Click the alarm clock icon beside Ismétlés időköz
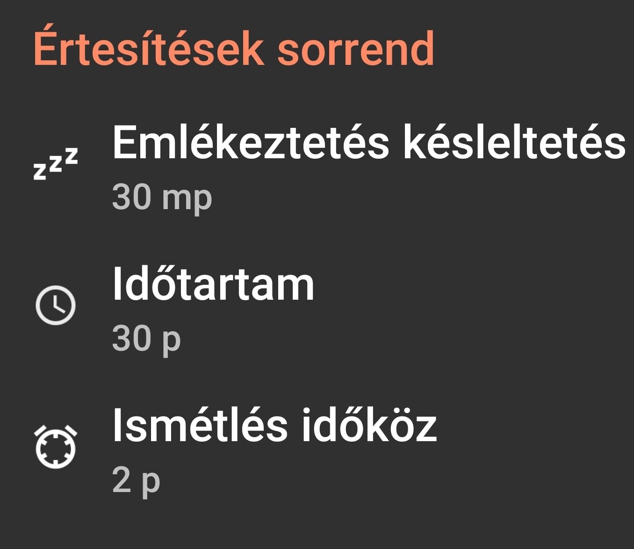 (x=56, y=447)
